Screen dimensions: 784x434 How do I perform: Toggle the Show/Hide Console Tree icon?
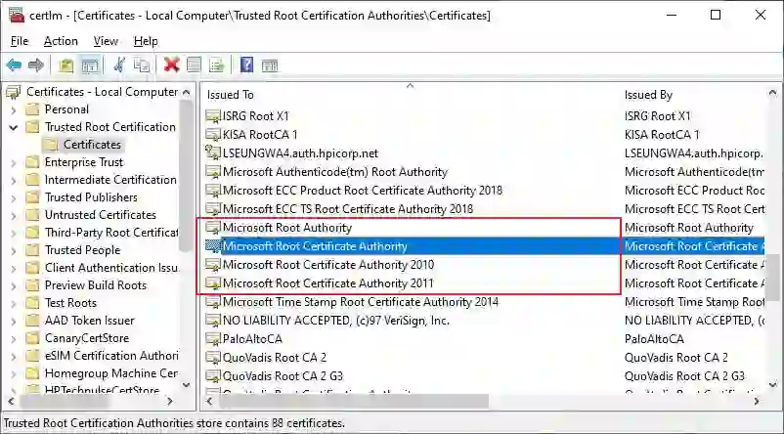[x=90, y=65]
